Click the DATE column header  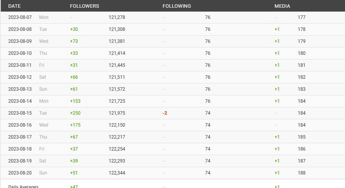[14, 6]
